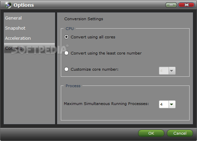Confirm settings with the OK button
197x141 pixels.
click(151, 133)
